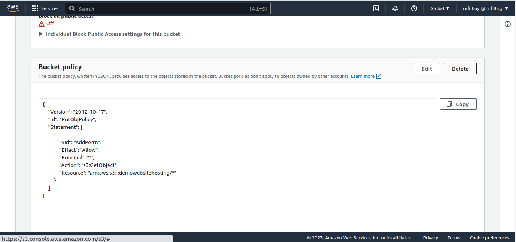516x242 pixels.
Task: Open the info panel icon on right
Action: 508,24
